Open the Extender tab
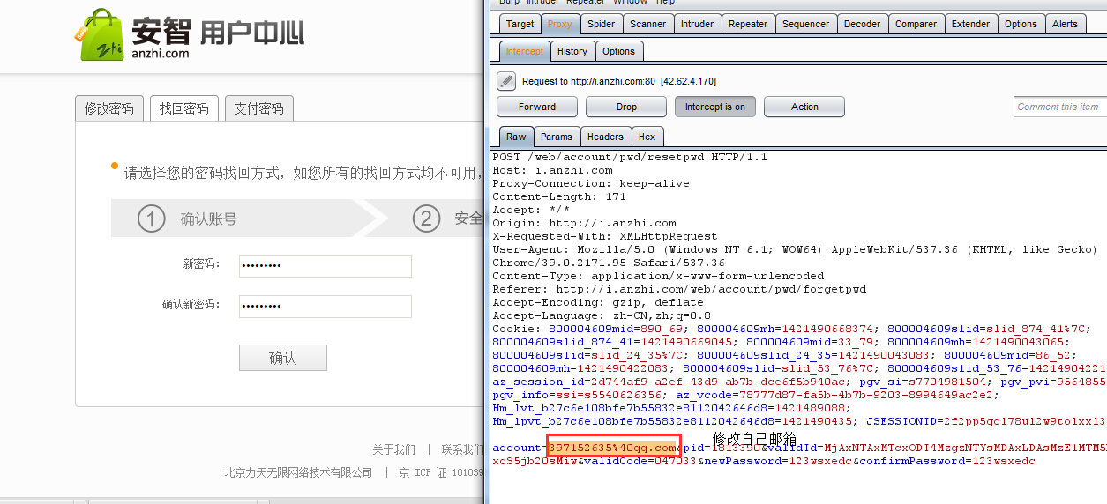 pos(971,24)
